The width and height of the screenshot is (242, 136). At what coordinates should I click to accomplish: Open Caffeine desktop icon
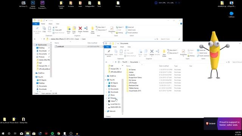231,15
